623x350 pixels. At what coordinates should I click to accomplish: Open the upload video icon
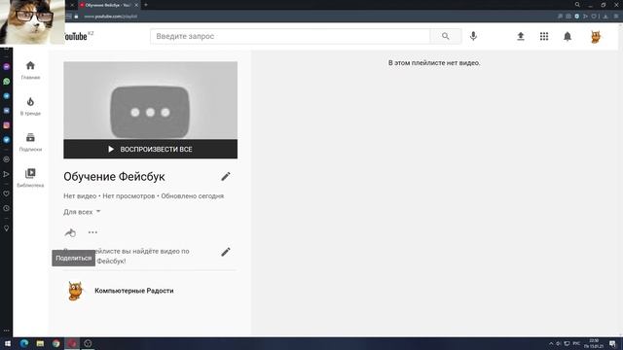[521, 37]
